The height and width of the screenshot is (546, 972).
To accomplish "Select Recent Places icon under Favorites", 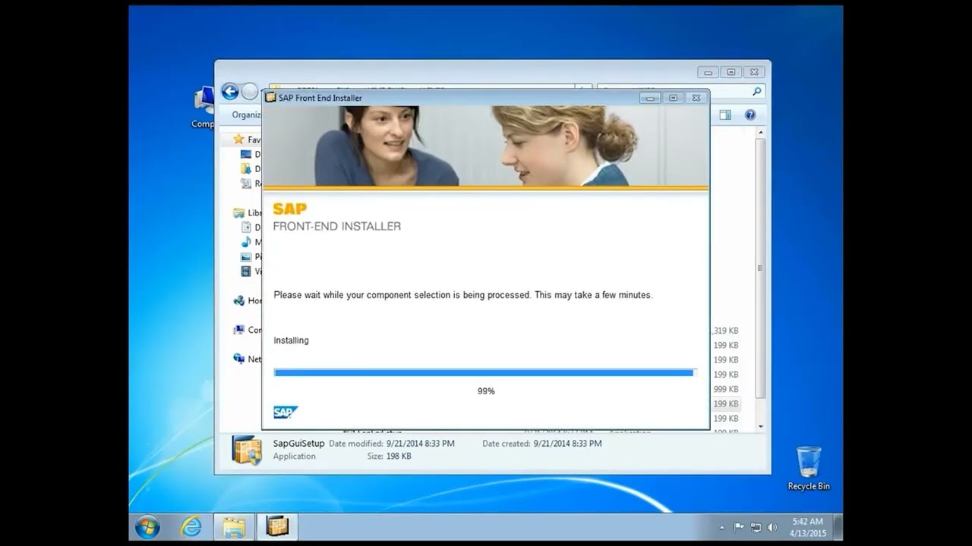I will pos(245,184).
